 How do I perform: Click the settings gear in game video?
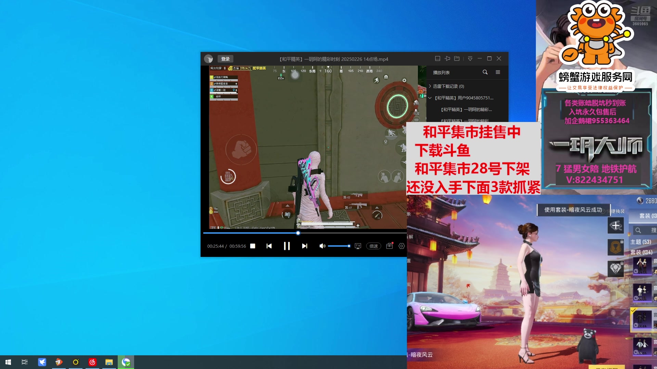[404, 80]
